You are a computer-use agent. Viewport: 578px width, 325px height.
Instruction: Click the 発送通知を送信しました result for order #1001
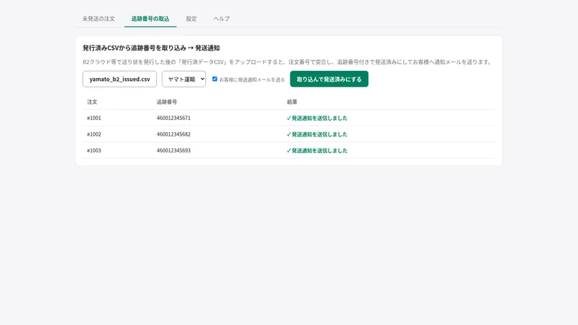pyautogui.click(x=317, y=118)
